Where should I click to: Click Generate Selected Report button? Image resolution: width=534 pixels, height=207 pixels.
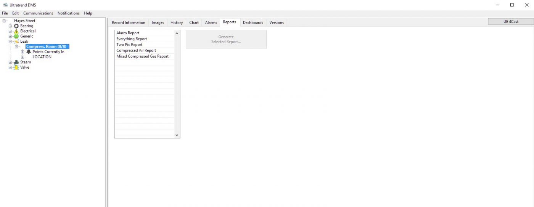tap(226, 39)
